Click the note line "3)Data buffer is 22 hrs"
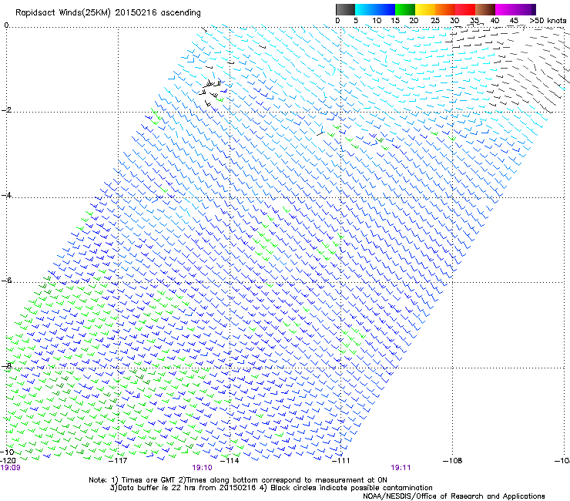This screenshot has width=570, height=501. tap(271, 488)
